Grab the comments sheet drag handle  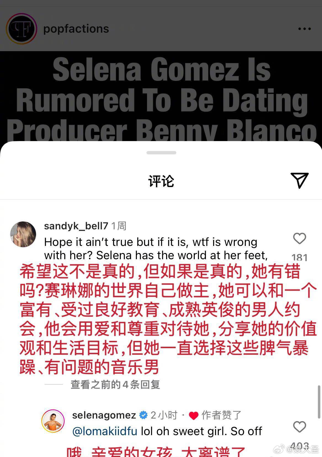click(x=161, y=153)
